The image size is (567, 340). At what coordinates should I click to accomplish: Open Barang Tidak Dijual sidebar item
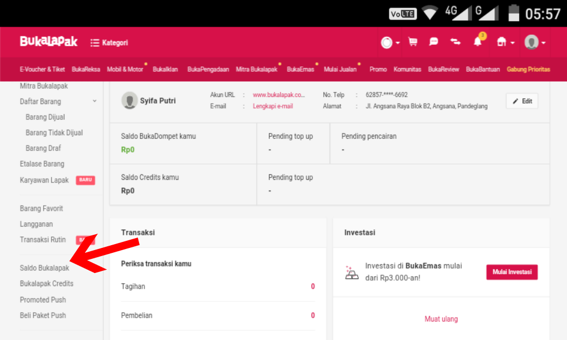54,132
